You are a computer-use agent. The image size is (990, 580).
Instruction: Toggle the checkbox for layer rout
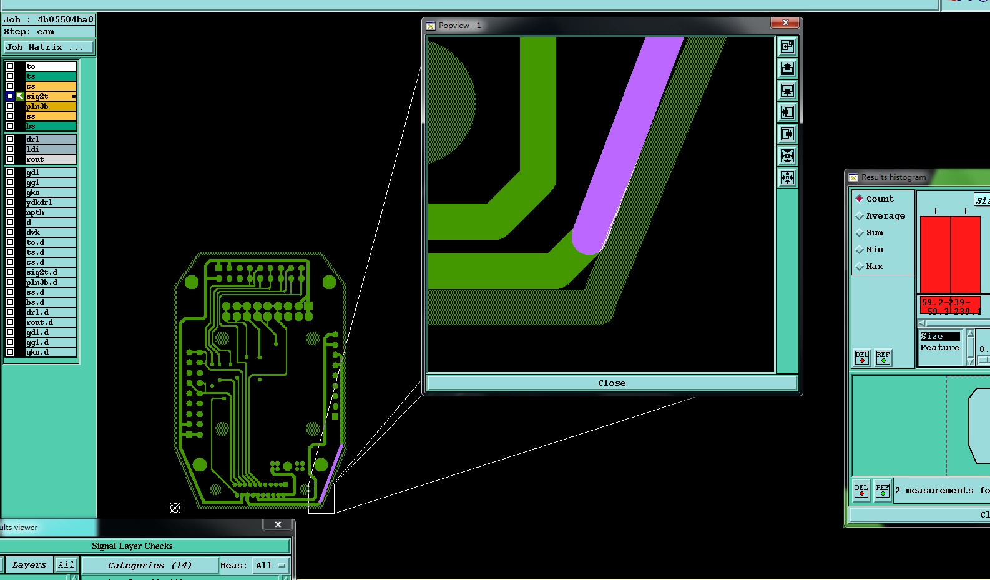pyautogui.click(x=10, y=159)
